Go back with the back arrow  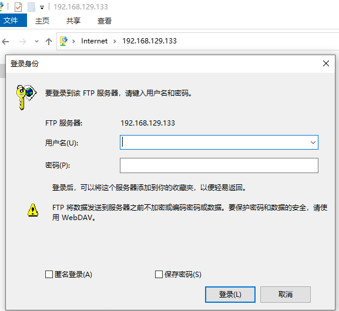click(x=5, y=41)
